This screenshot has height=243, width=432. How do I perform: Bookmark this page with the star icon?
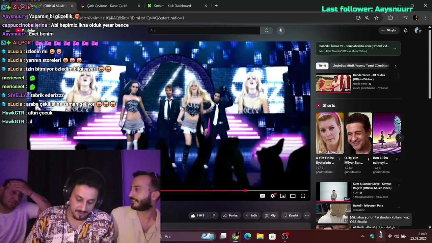tap(376, 18)
